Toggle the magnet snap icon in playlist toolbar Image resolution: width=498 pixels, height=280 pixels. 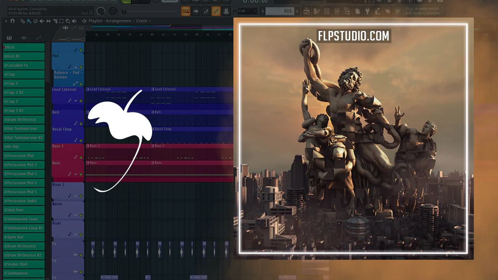(13, 21)
